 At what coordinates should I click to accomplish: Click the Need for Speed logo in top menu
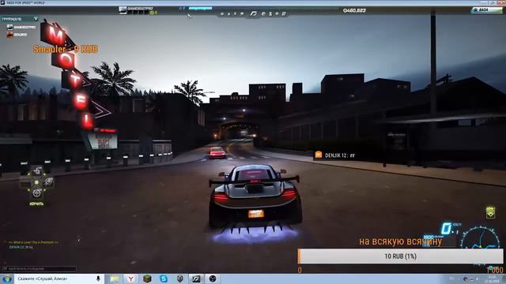(254, 14)
